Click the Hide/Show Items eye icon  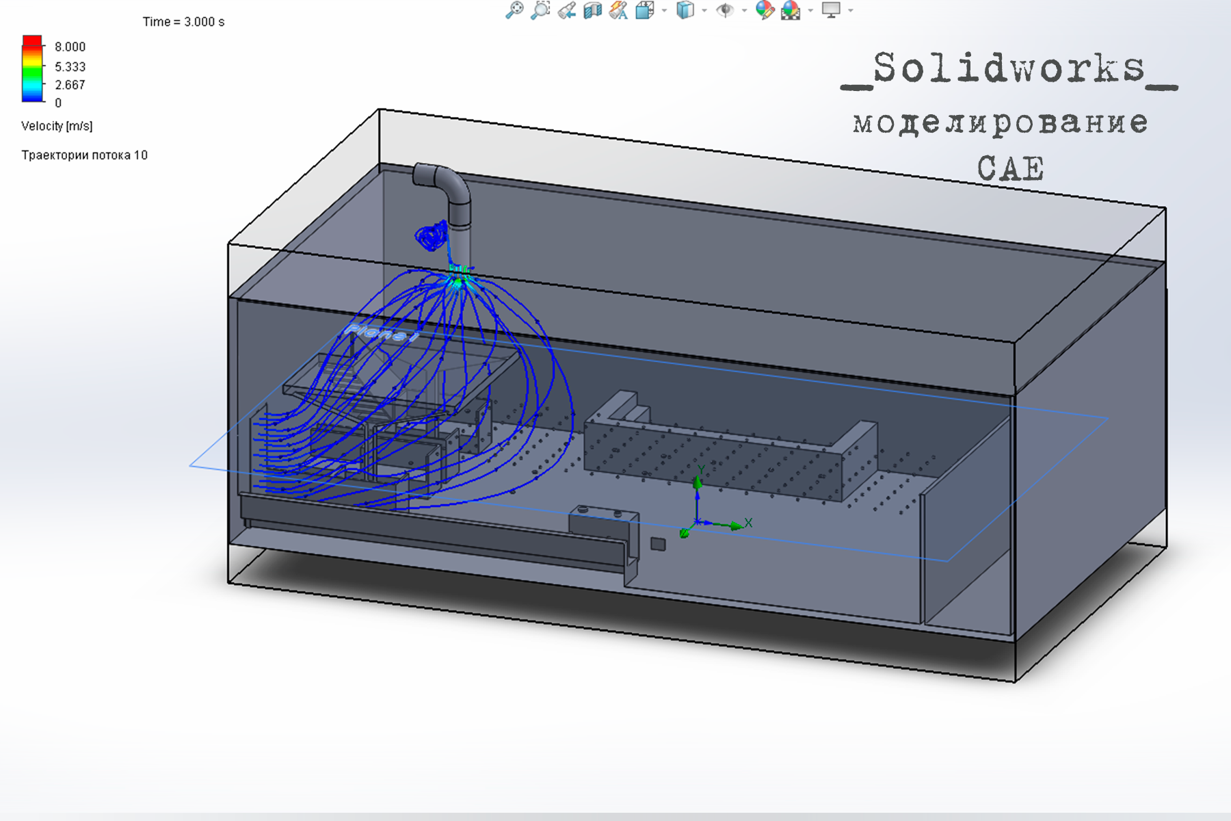[725, 10]
